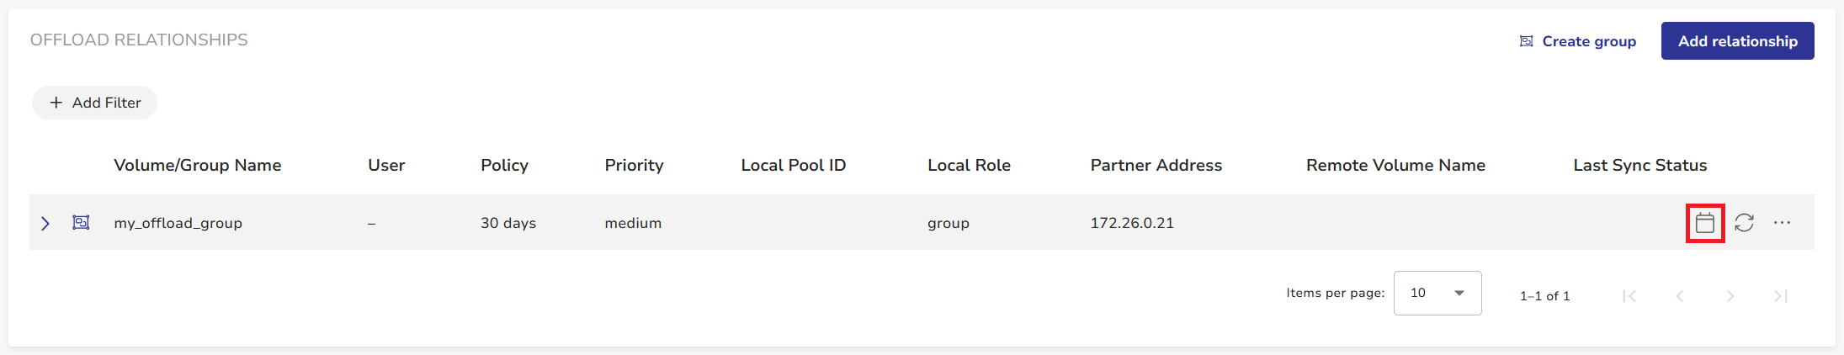Select the my_offload_group name text
This screenshot has height=355, width=1844.
point(178,223)
